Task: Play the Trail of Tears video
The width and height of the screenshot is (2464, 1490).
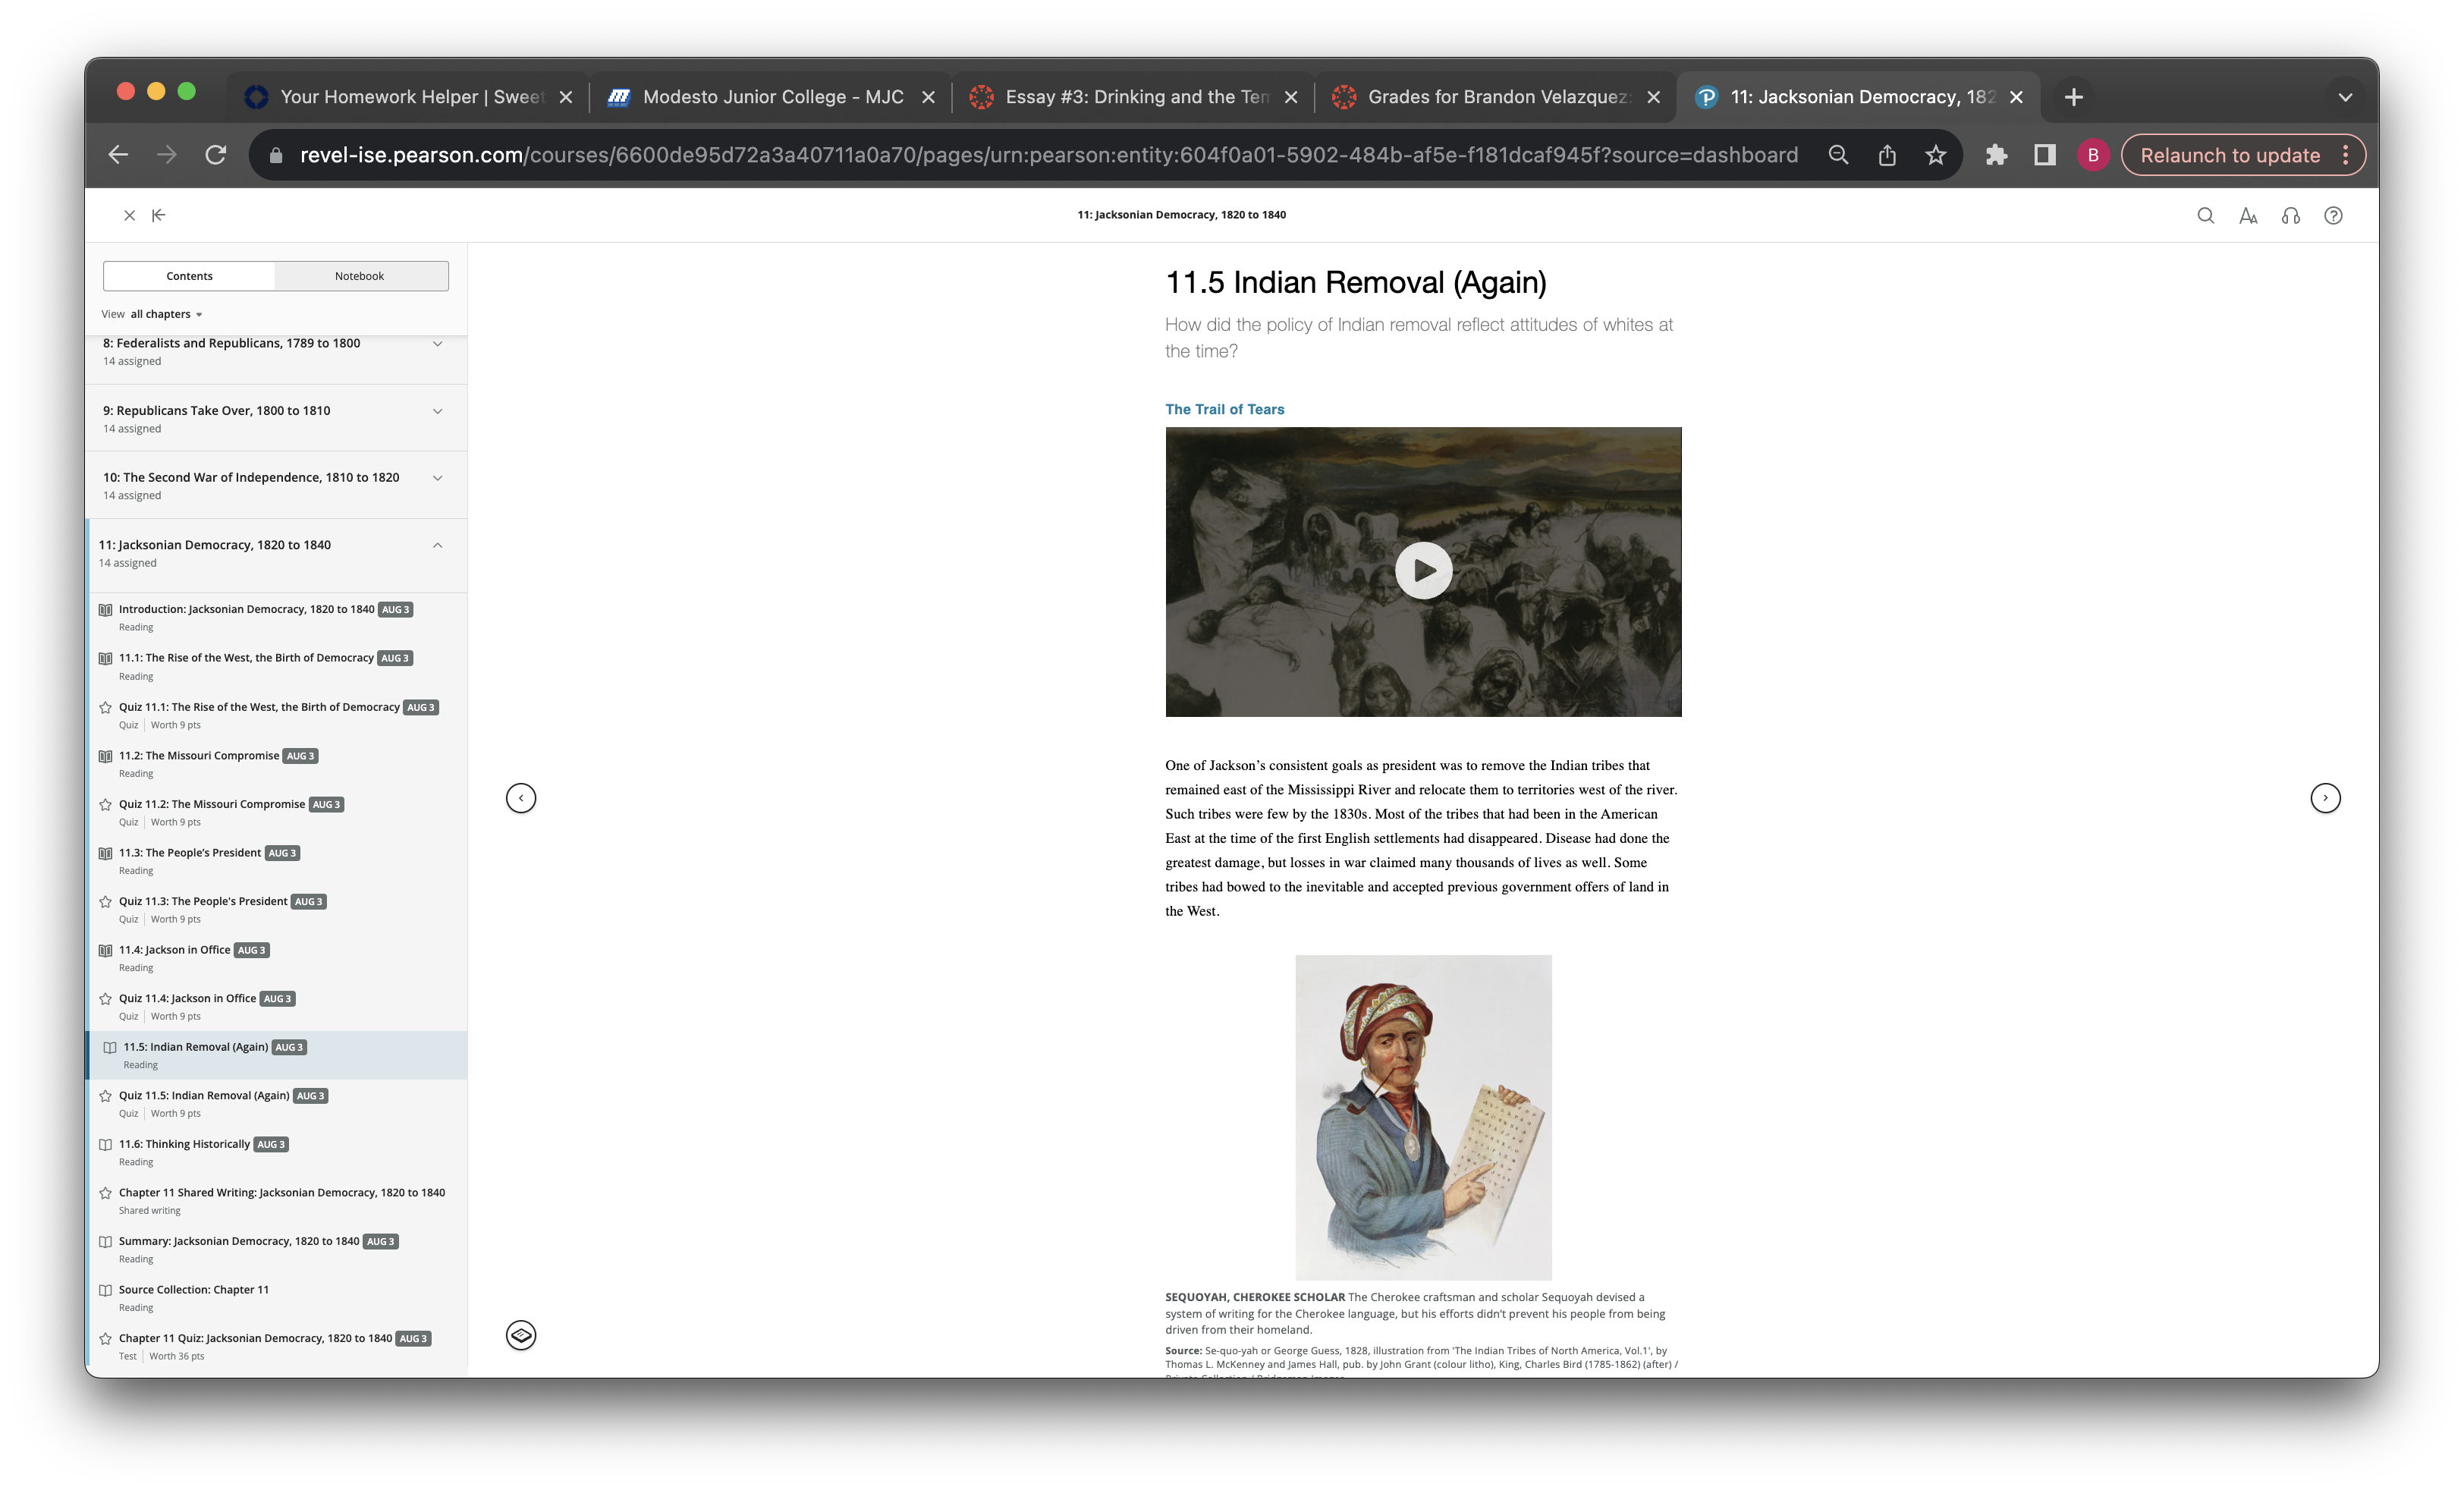Action: click(x=1423, y=571)
